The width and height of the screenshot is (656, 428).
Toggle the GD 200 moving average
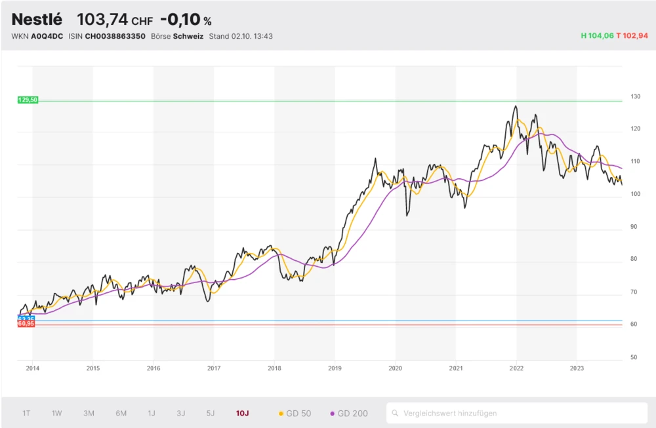click(349, 414)
